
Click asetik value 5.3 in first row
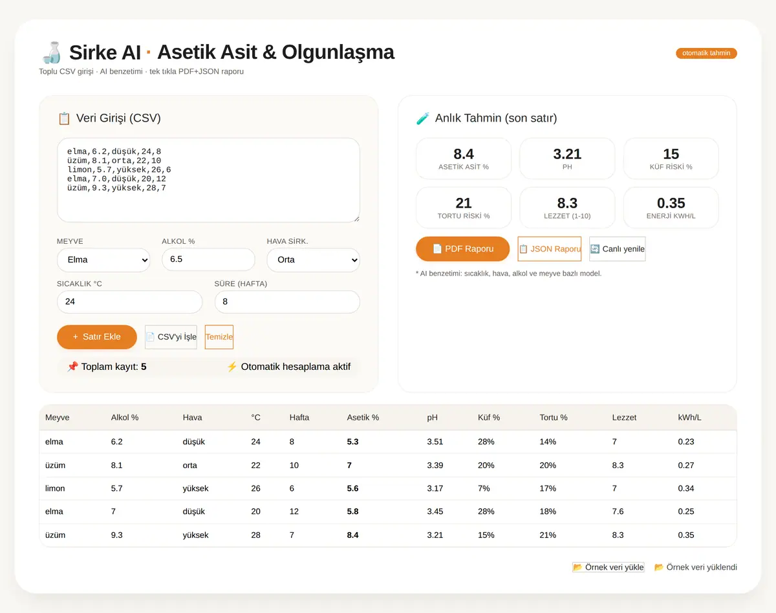click(x=352, y=442)
